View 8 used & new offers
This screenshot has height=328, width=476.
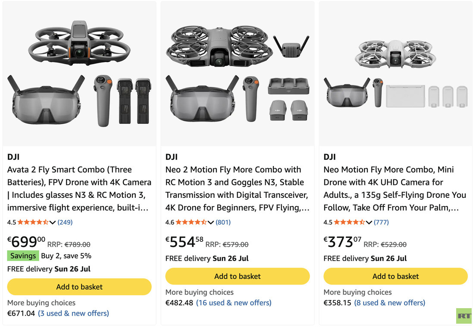pyautogui.click(x=390, y=303)
